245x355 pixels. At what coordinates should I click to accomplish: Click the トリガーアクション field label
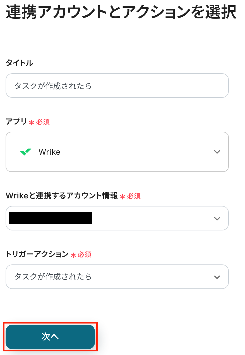pos(37,254)
